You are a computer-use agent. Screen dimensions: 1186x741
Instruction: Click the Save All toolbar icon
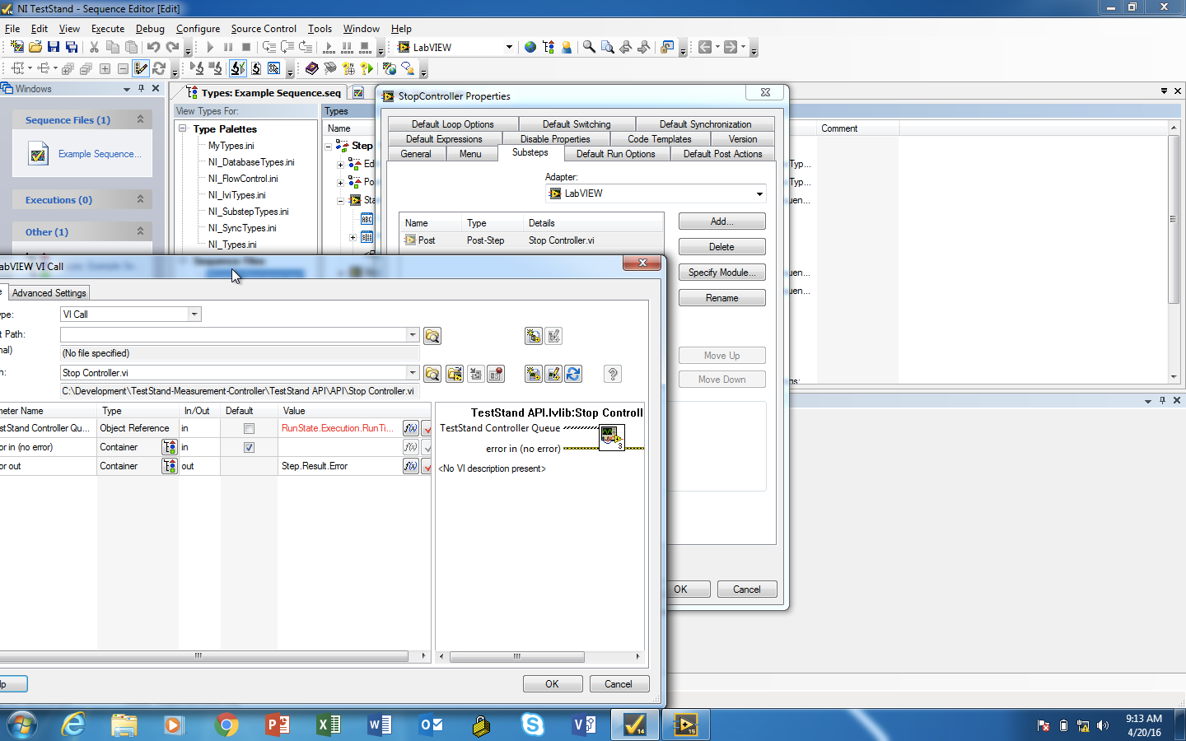click(x=72, y=47)
